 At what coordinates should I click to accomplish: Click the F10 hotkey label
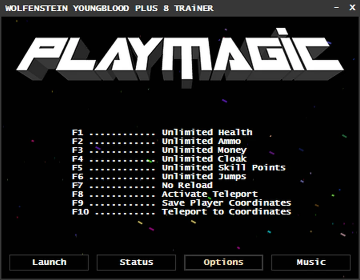tap(79, 212)
